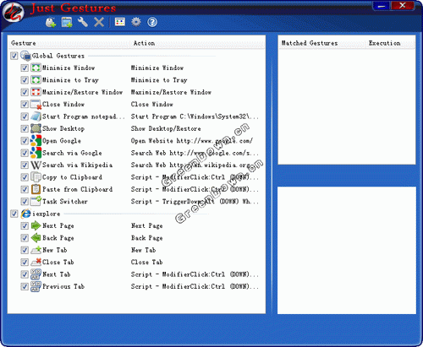Click the Wikipedia W icon
This screenshot has width=423, height=347.
(x=36, y=165)
